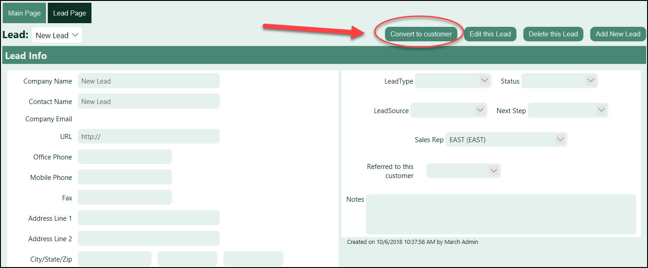Focus the Company Name field

coord(148,81)
